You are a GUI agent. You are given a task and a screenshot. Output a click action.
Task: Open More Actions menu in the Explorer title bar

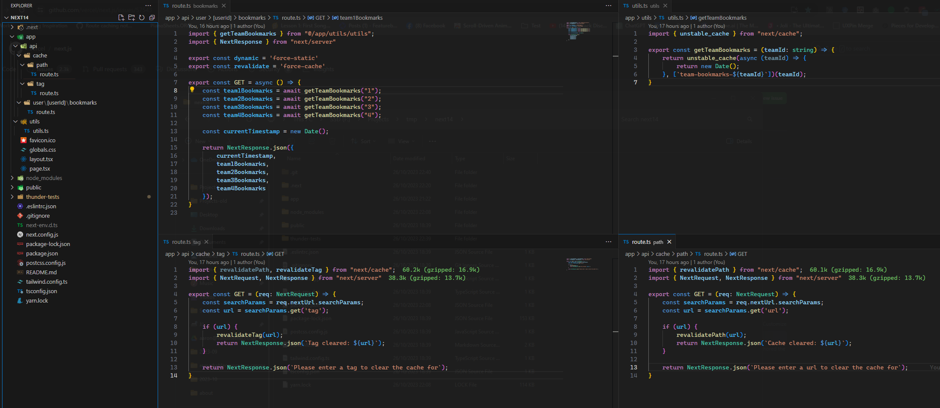click(x=148, y=5)
